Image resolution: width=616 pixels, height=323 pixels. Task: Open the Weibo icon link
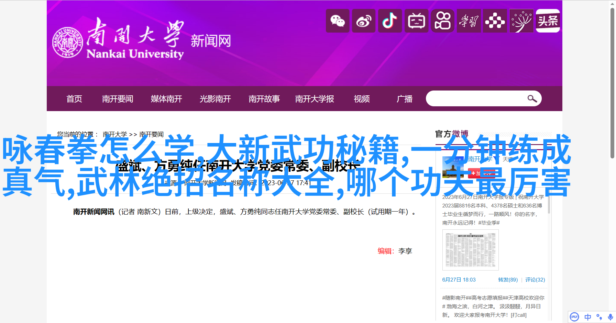coord(364,21)
